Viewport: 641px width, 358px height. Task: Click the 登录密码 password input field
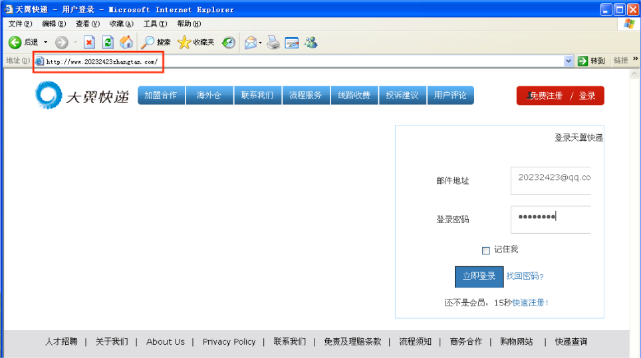pos(551,220)
